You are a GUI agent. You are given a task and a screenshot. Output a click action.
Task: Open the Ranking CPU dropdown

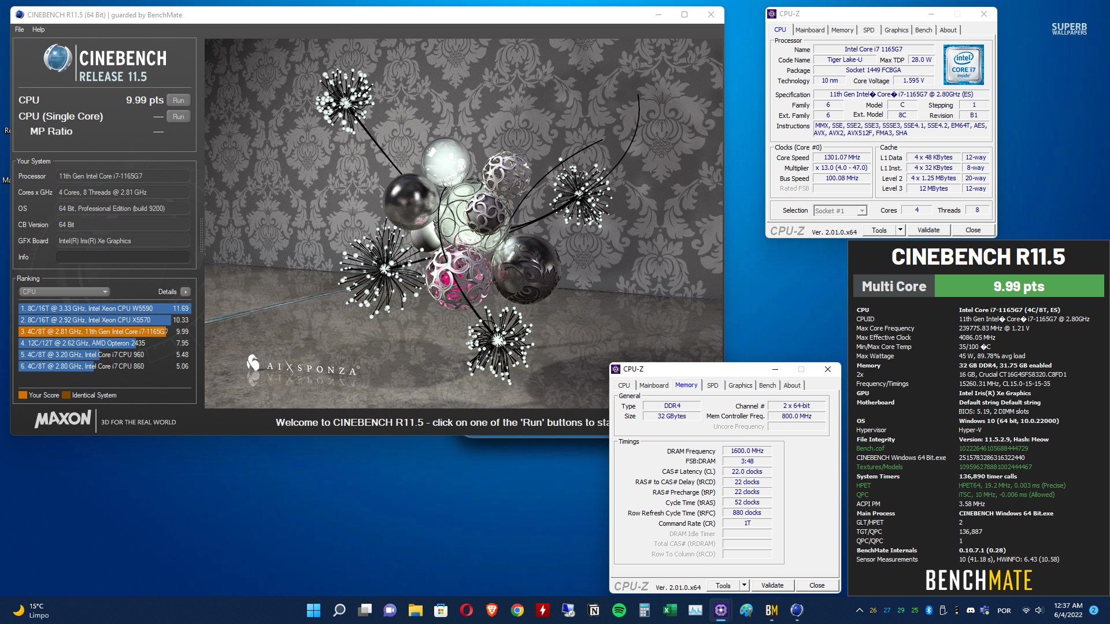pos(64,292)
